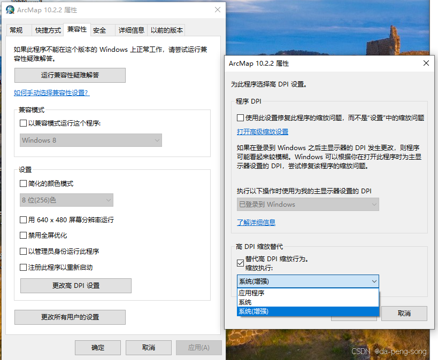Open the Windows 8 compatibility dropdown

pyautogui.click(x=91, y=140)
